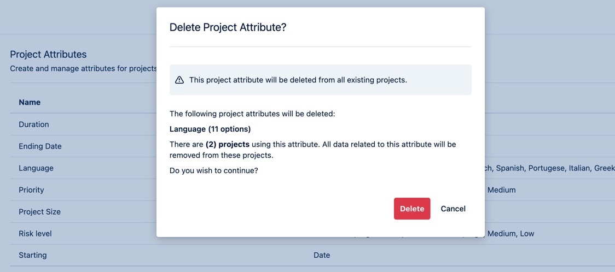
Task: Click the Project Attributes page heading
Action: click(48, 55)
